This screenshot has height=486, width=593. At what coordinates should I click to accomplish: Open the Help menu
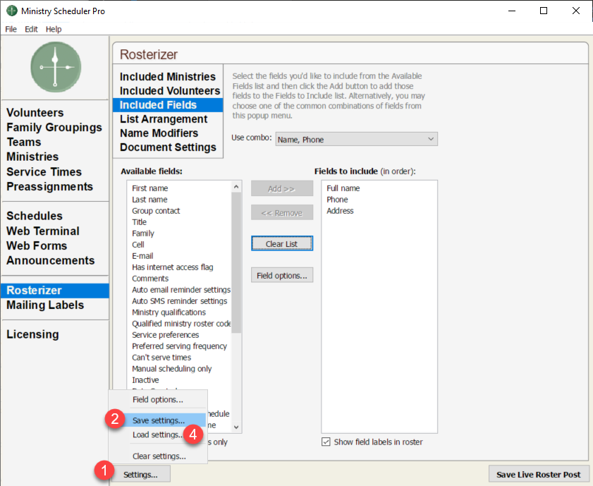54,29
